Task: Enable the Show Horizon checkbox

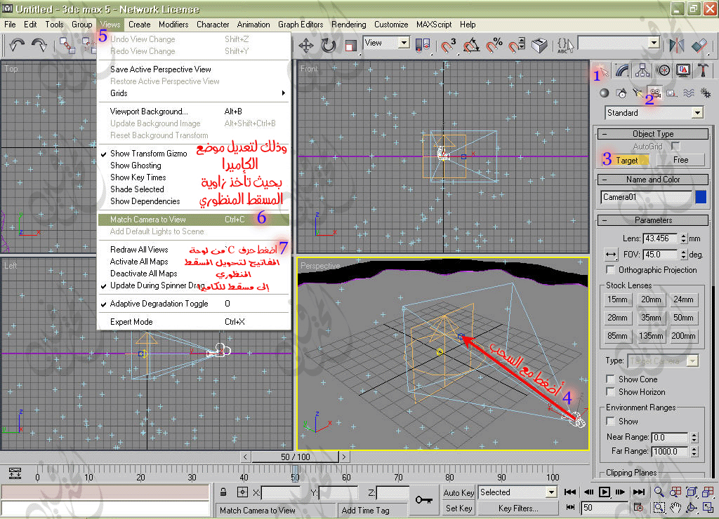Action: click(x=610, y=391)
